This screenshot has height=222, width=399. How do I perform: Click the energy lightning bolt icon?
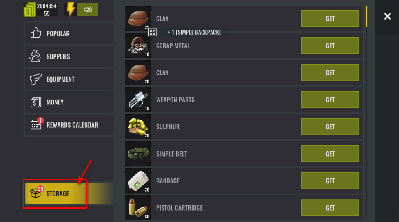click(x=71, y=9)
